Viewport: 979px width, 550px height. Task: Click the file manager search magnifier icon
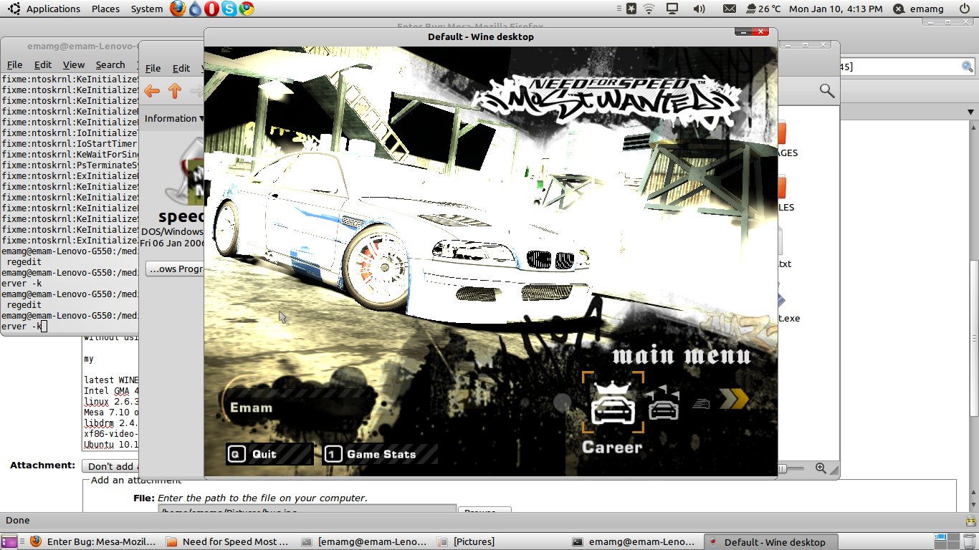826,91
